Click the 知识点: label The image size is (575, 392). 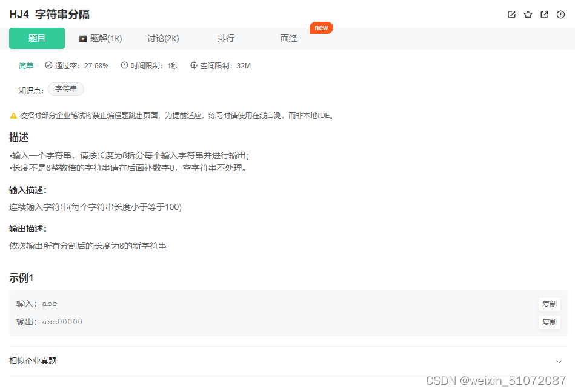click(31, 90)
